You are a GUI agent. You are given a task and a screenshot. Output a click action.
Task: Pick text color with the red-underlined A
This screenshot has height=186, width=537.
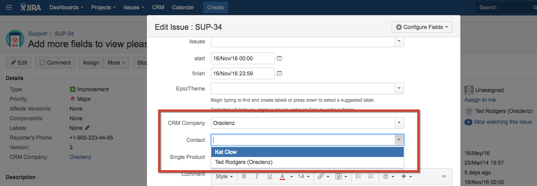pyautogui.click(x=282, y=176)
